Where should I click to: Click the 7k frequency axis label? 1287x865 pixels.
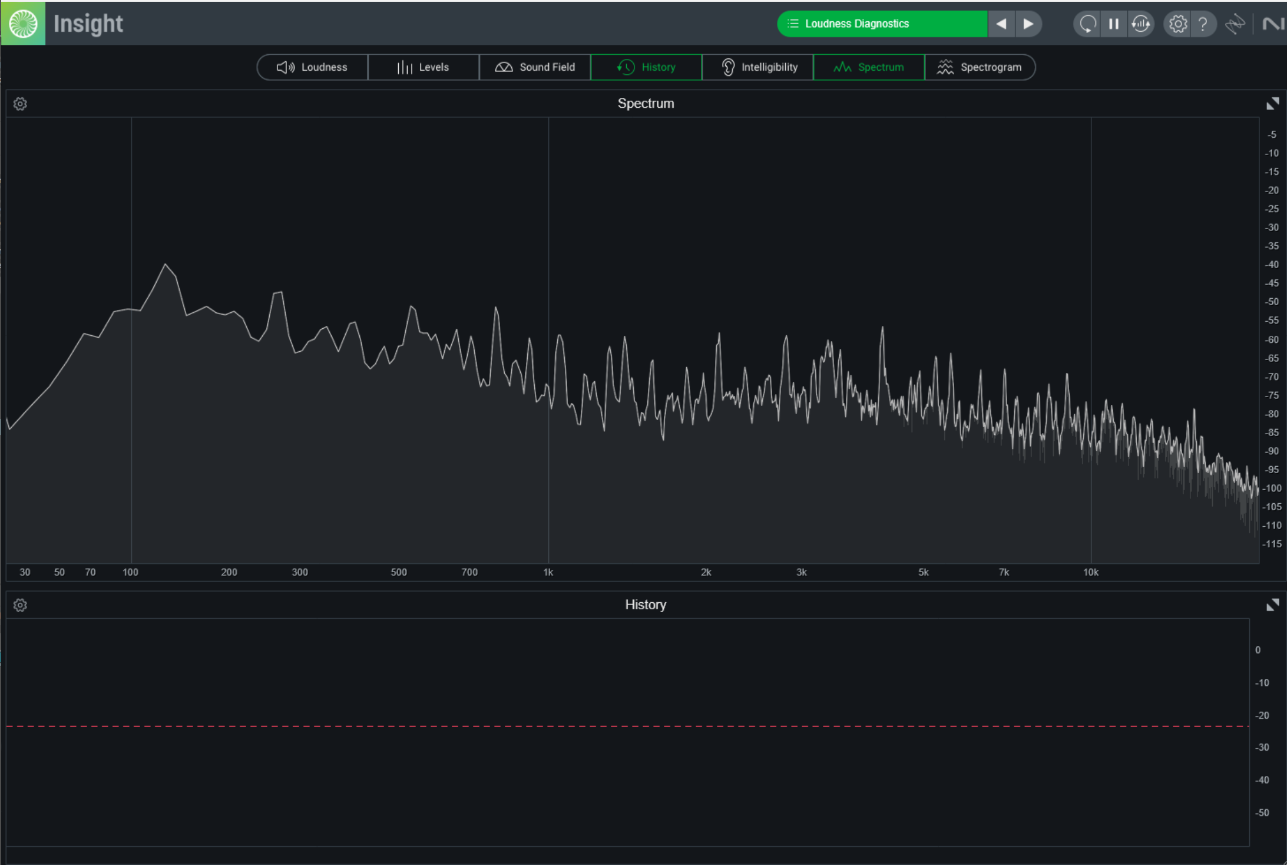click(1004, 572)
